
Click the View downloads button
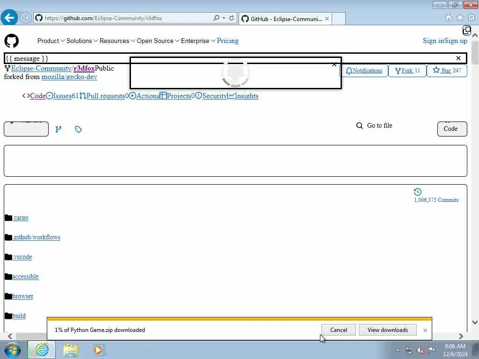point(388,330)
